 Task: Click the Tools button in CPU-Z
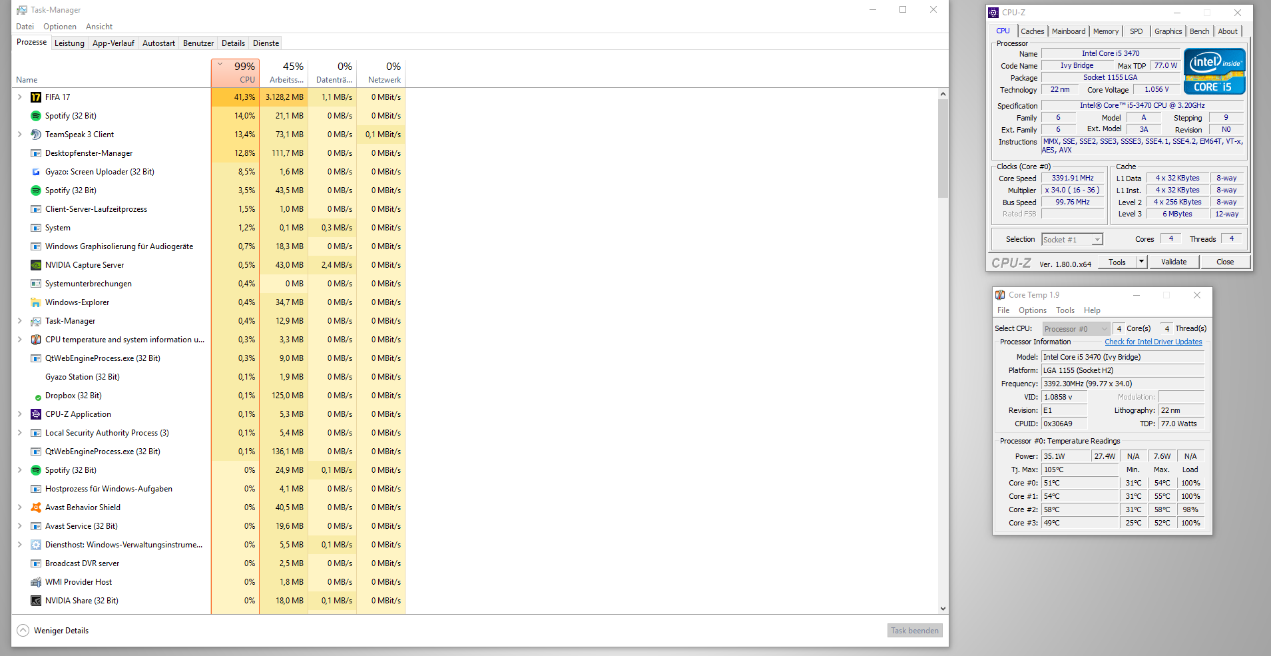pyautogui.click(x=1117, y=262)
